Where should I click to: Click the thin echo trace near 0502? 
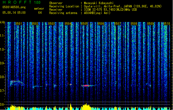[37, 87]
